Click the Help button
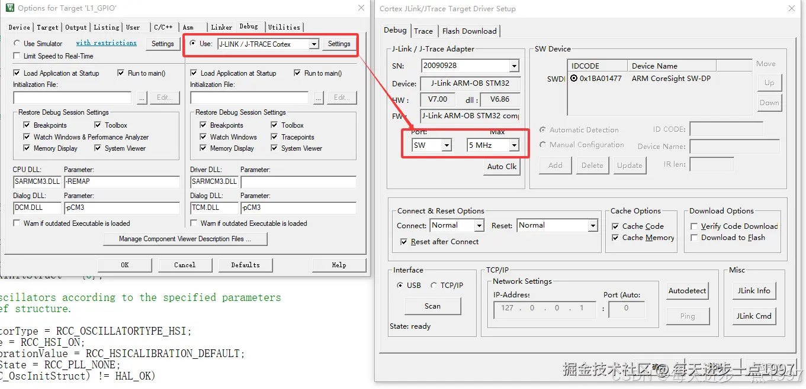The width and height of the screenshot is (806, 389). pos(339,265)
